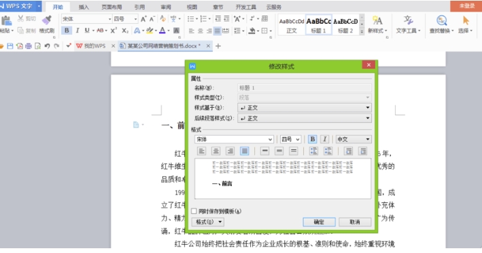Viewport: 482px width, 253px height.
Task: Decrease indent in the ribbon
Action: (218, 19)
